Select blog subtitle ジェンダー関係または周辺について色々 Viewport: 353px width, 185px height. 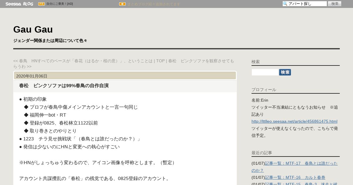click(50, 41)
